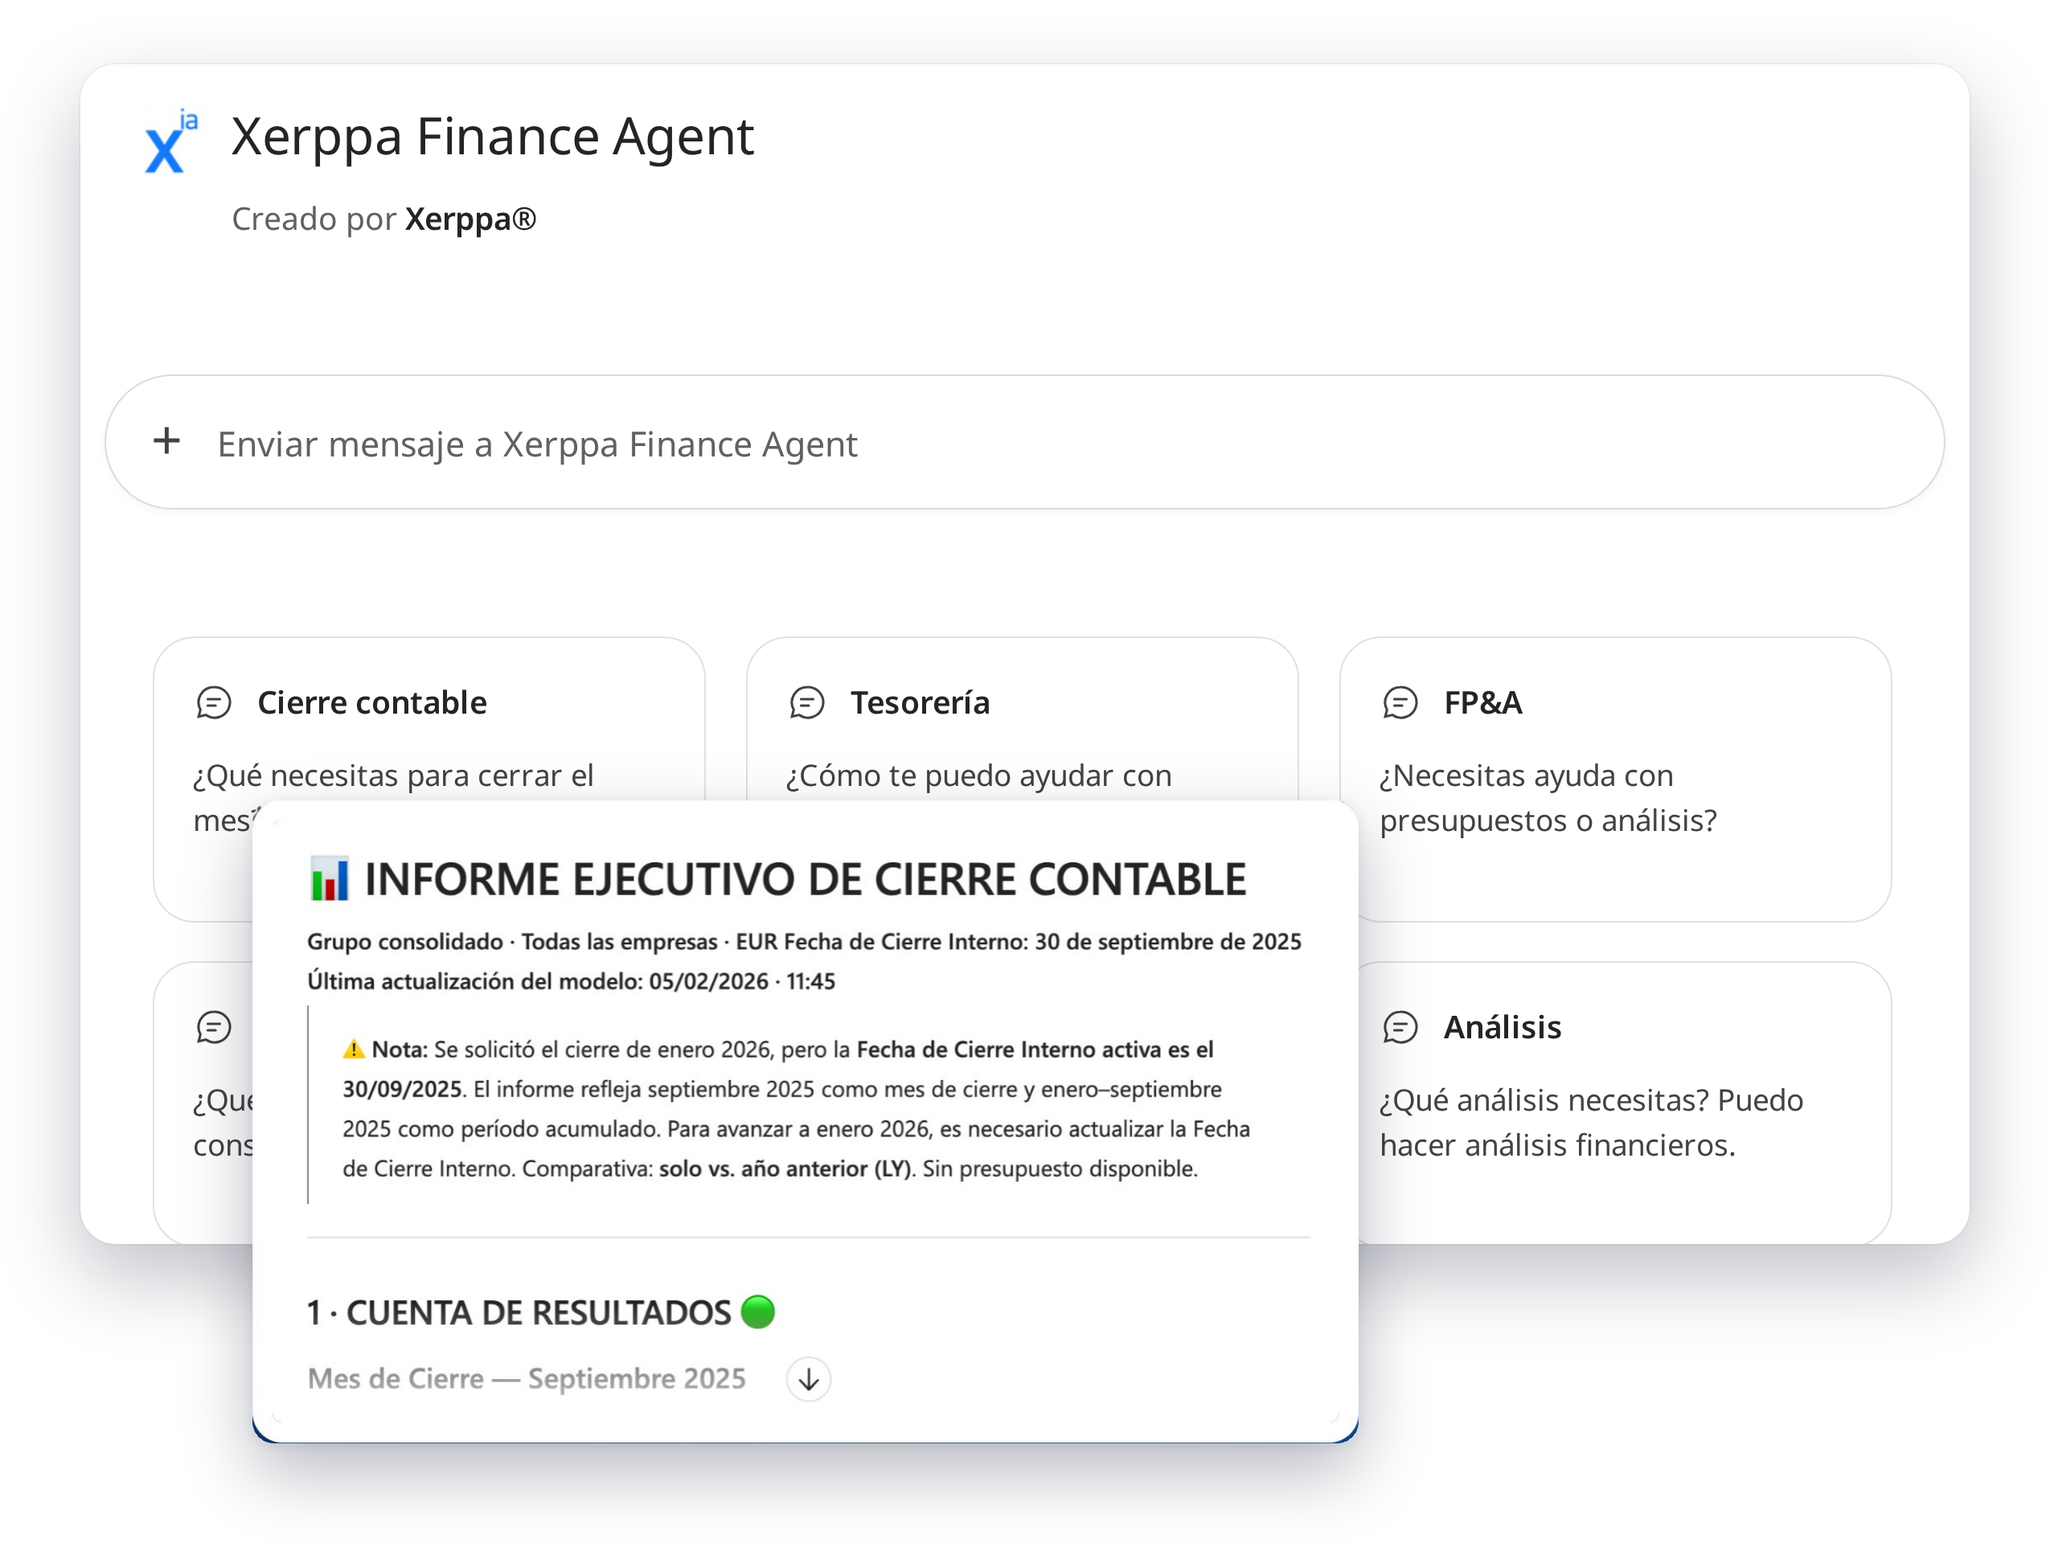Viewport: 2050px width, 1543px height.
Task: Click the warning icon before Nota
Action: coord(354,1050)
